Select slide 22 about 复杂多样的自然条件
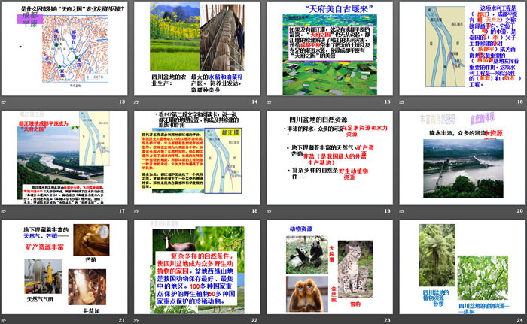Viewport: 527px width, 324px height. click(x=197, y=267)
